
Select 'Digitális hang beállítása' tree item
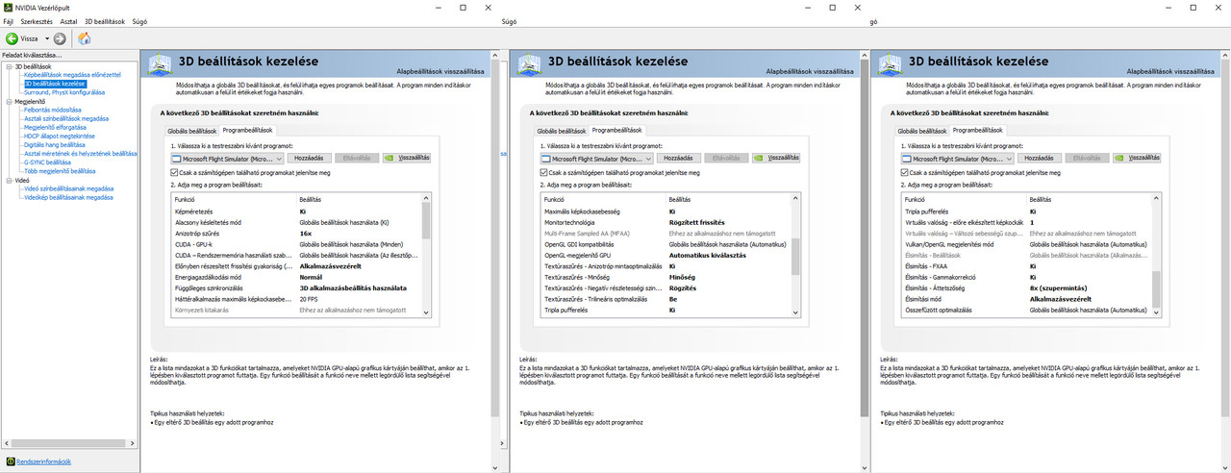(55, 144)
